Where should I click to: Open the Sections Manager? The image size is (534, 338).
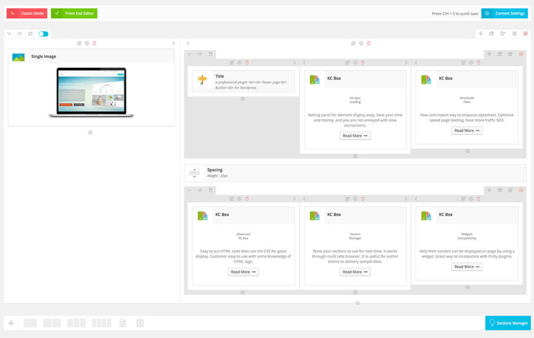507,323
